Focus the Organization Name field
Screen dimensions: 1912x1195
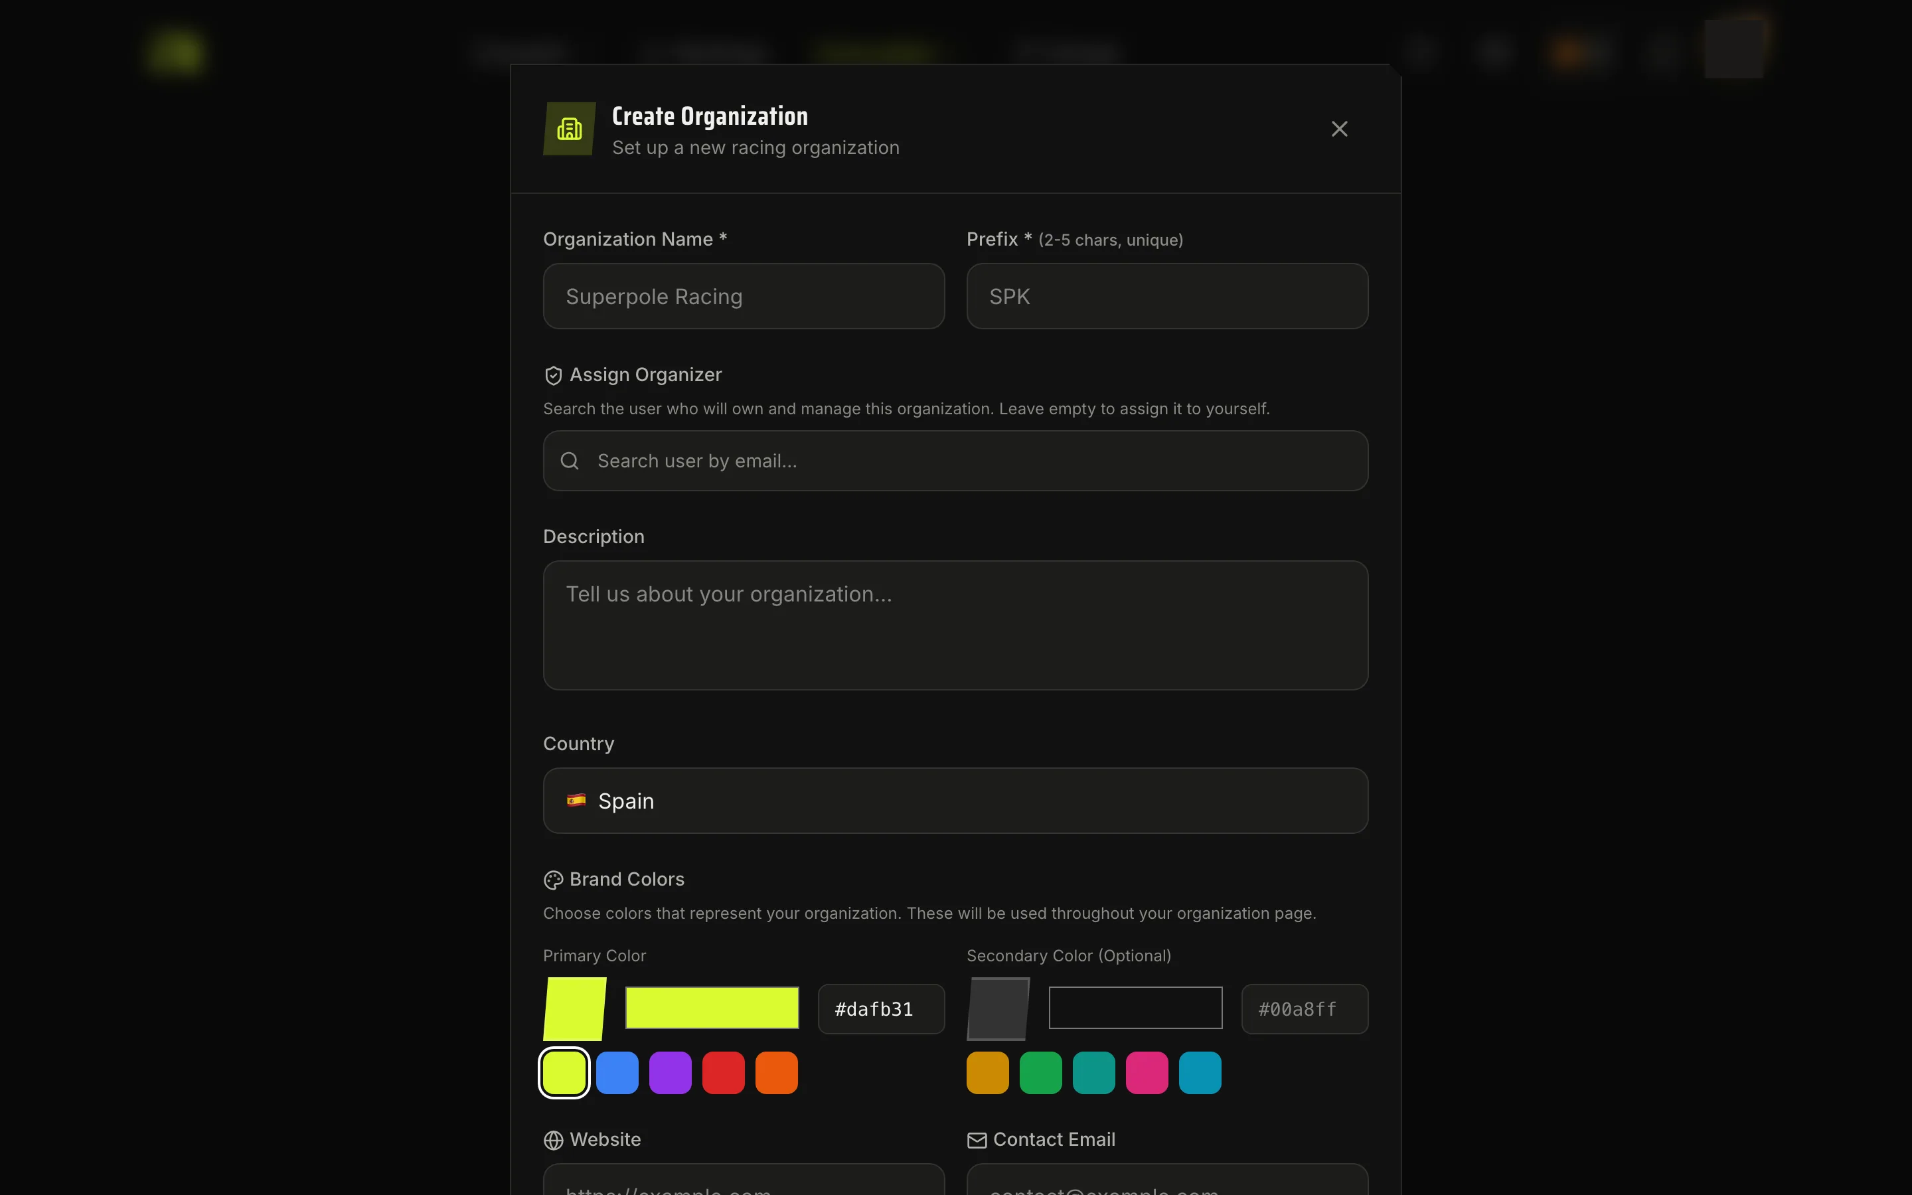744,296
